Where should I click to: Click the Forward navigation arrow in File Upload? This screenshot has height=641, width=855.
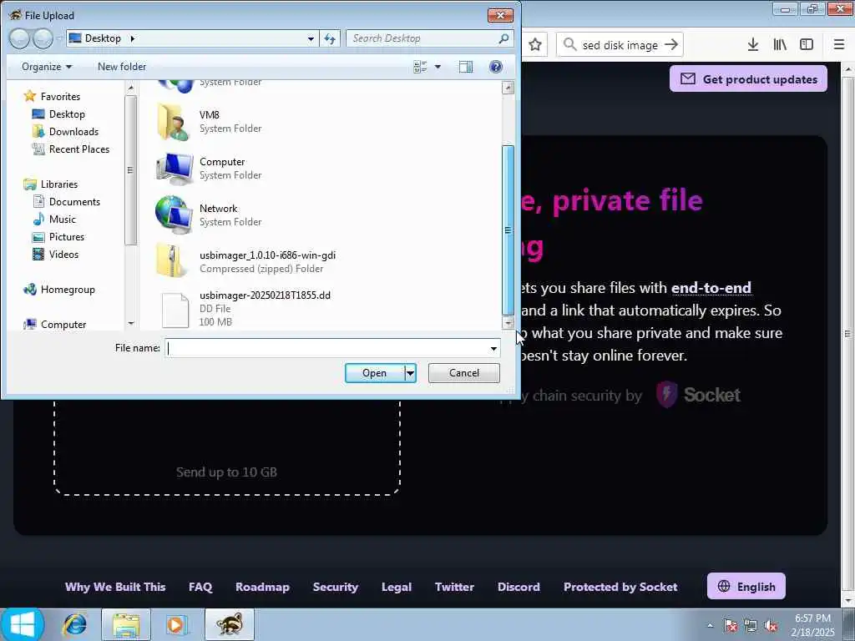click(x=43, y=38)
